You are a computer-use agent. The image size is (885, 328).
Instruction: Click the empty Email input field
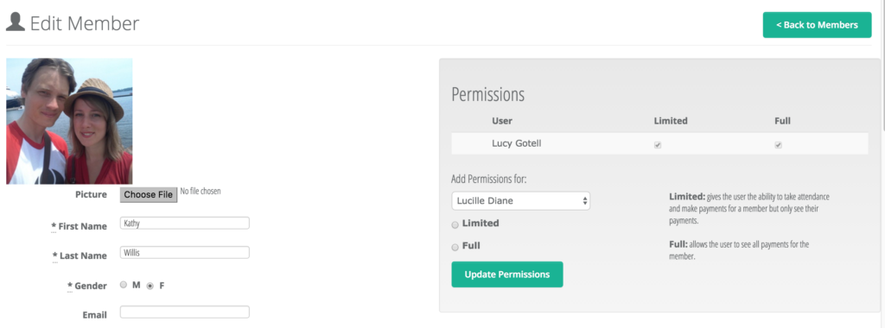pos(185,312)
